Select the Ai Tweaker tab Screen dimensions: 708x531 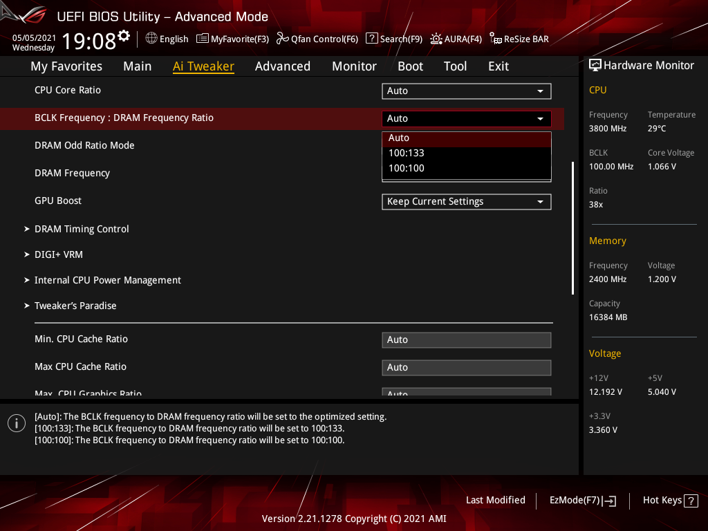203,66
